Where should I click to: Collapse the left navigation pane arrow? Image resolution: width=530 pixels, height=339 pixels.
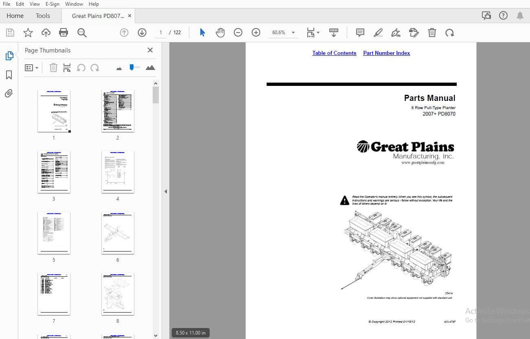tap(166, 191)
